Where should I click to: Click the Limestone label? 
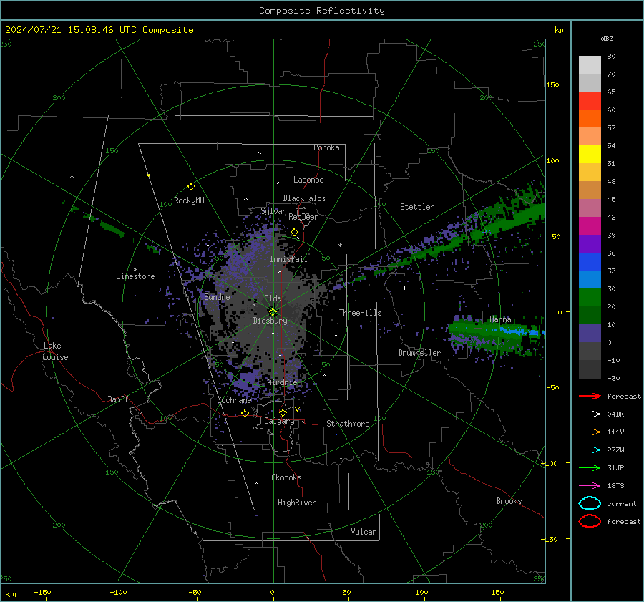(x=135, y=276)
